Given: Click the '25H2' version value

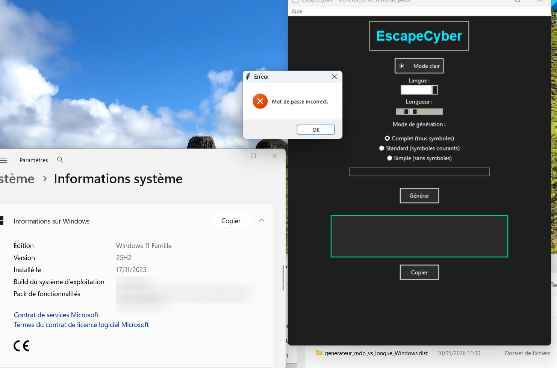Looking at the screenshot, I should tap(124, 258).
